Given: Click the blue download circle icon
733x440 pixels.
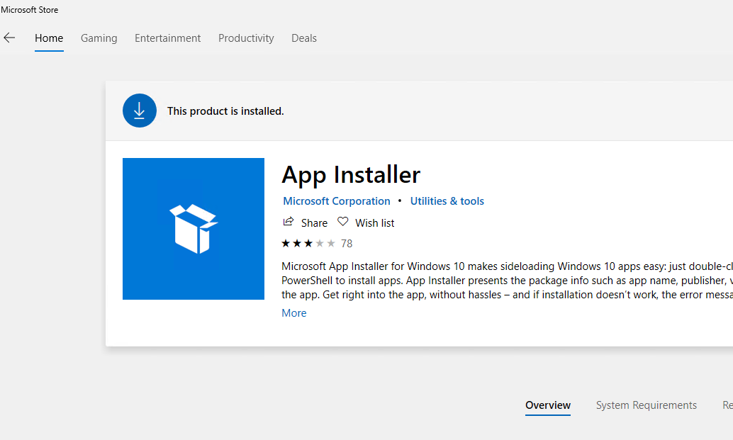Looking at the screenshot, I should point(140,111).
